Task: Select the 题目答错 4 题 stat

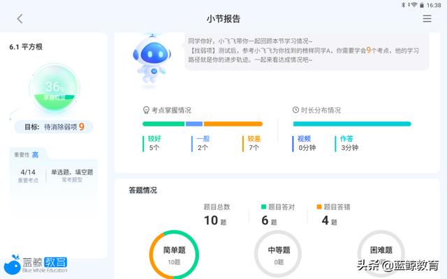Action: click(333, 214)
